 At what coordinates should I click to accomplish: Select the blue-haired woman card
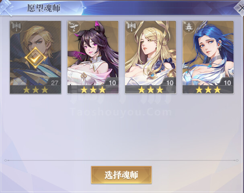[208, 57]
